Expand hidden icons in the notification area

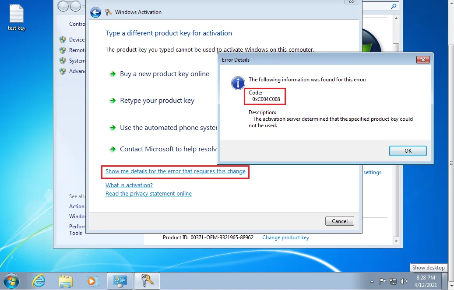pos(372,281)
